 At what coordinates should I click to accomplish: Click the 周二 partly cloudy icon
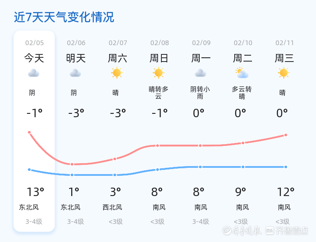(x=242, y=73)
